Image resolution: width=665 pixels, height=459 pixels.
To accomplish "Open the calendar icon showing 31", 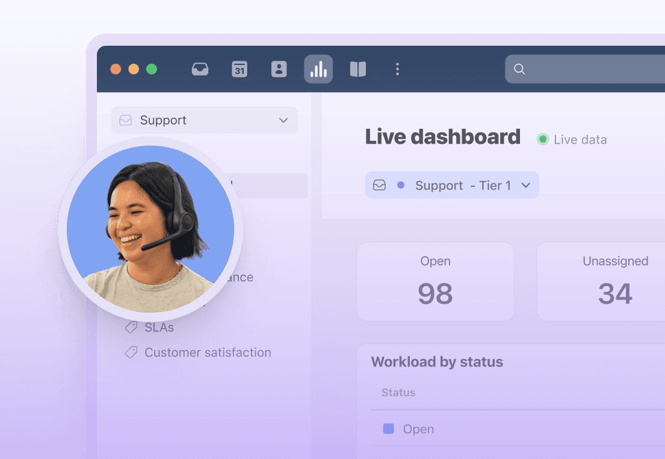I will pyautogui.click(x=240, y=69).
